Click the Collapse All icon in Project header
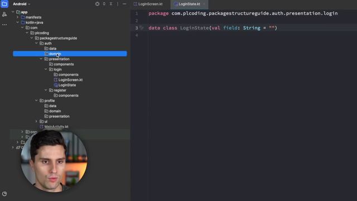This screenshot has height=201, width=357. (111, 4)
